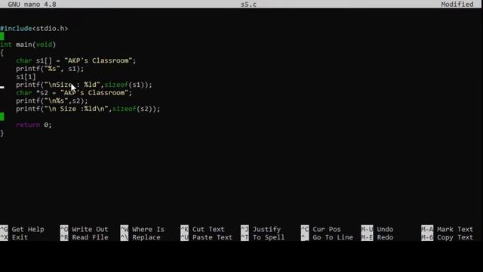Click the Redo shortcut
Image resolution: width=483 pixels, height=272 pixels.
click(377, 237)
